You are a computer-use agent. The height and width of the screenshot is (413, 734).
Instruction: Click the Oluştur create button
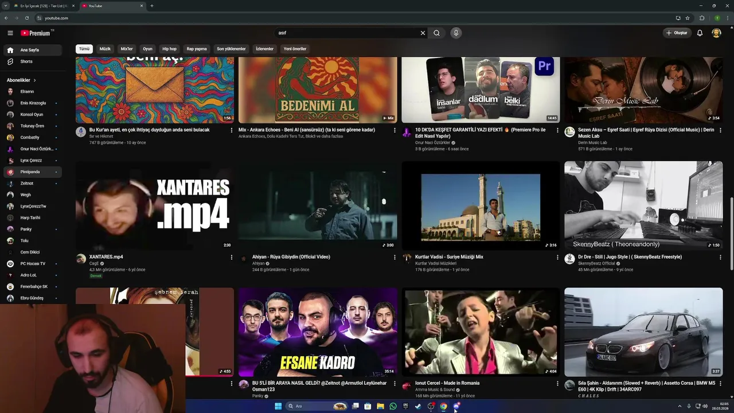tap(677, 33)
